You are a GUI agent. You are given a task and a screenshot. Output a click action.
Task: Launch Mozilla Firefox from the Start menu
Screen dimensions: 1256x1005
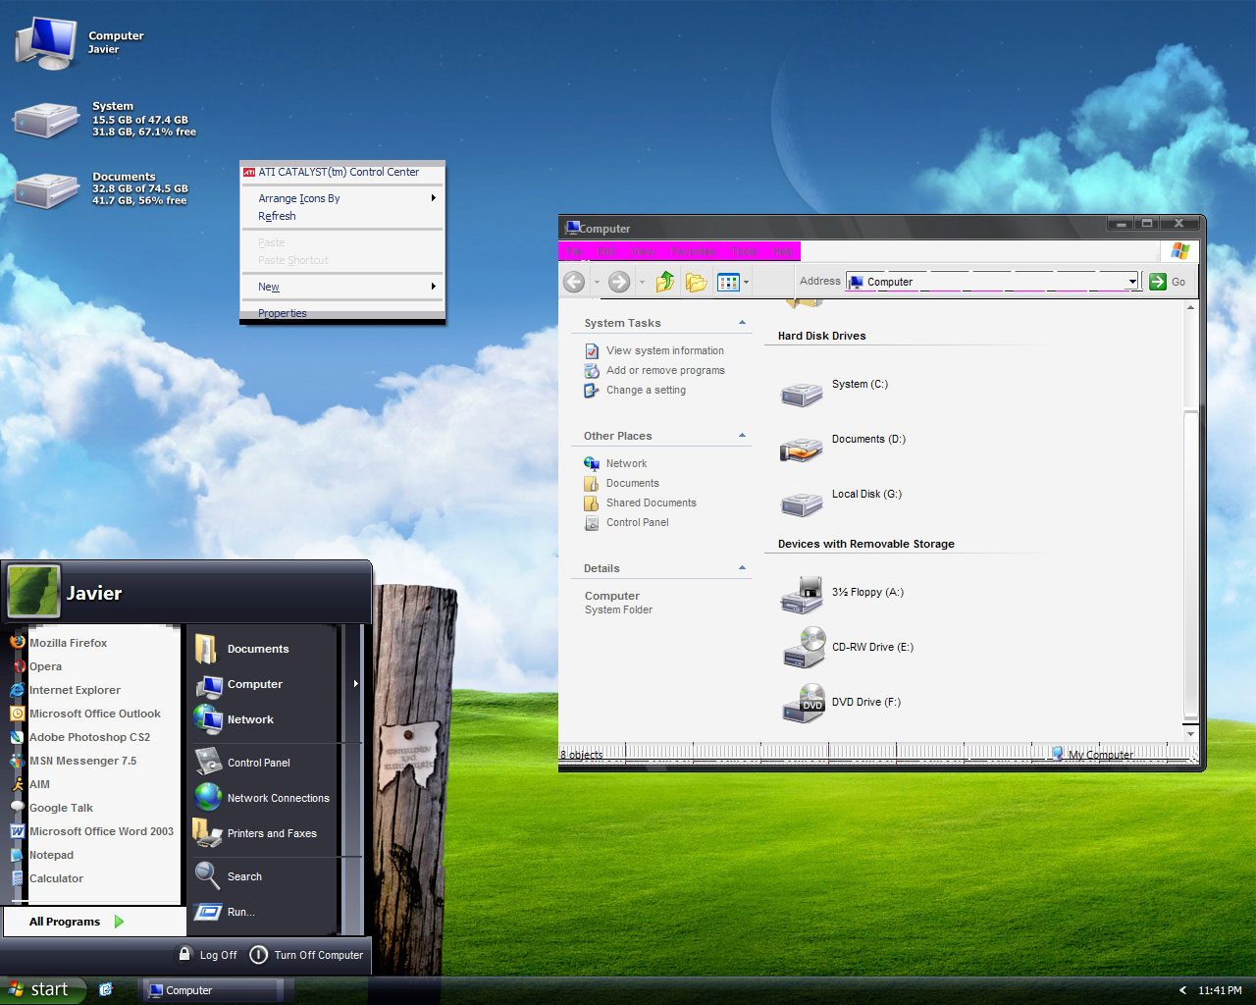(x=68, y=643)
